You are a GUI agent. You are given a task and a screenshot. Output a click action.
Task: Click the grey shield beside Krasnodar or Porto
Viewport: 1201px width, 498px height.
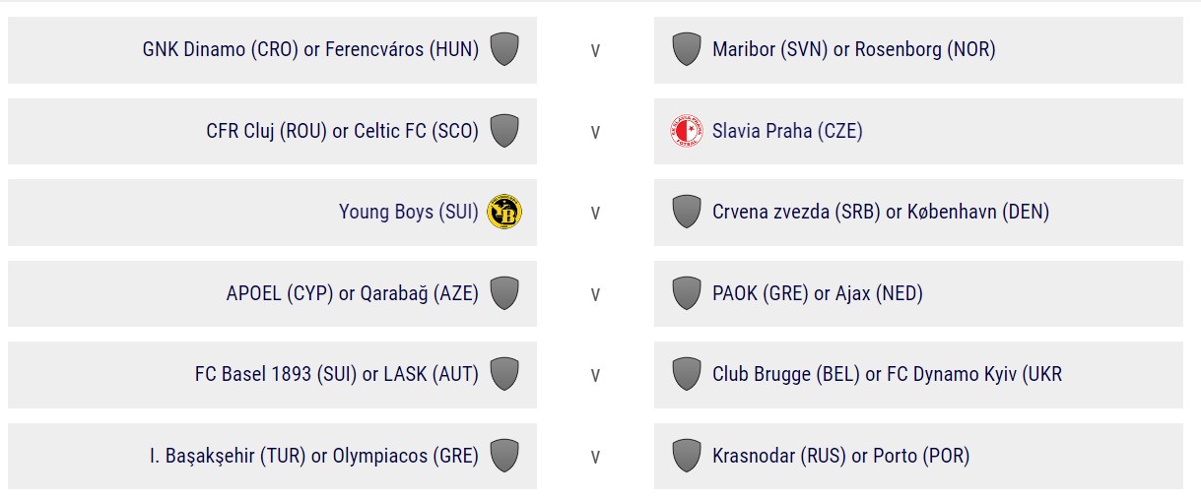(687, 456)
